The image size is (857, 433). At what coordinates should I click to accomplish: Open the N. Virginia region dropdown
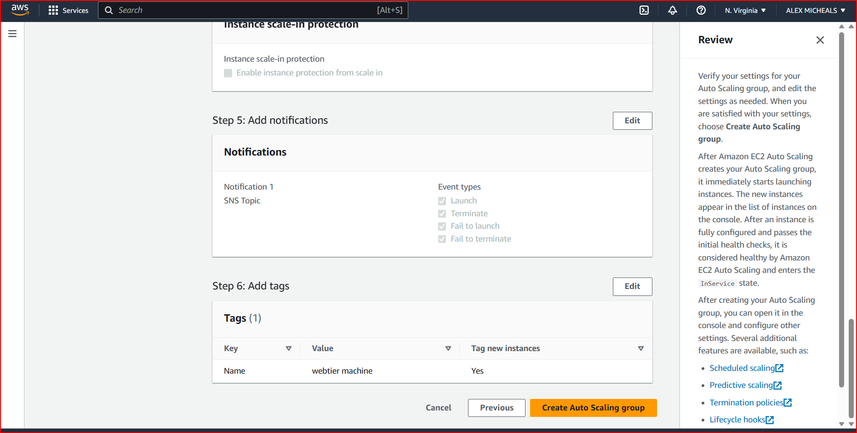pyautogui.click(x=745, y=10)
